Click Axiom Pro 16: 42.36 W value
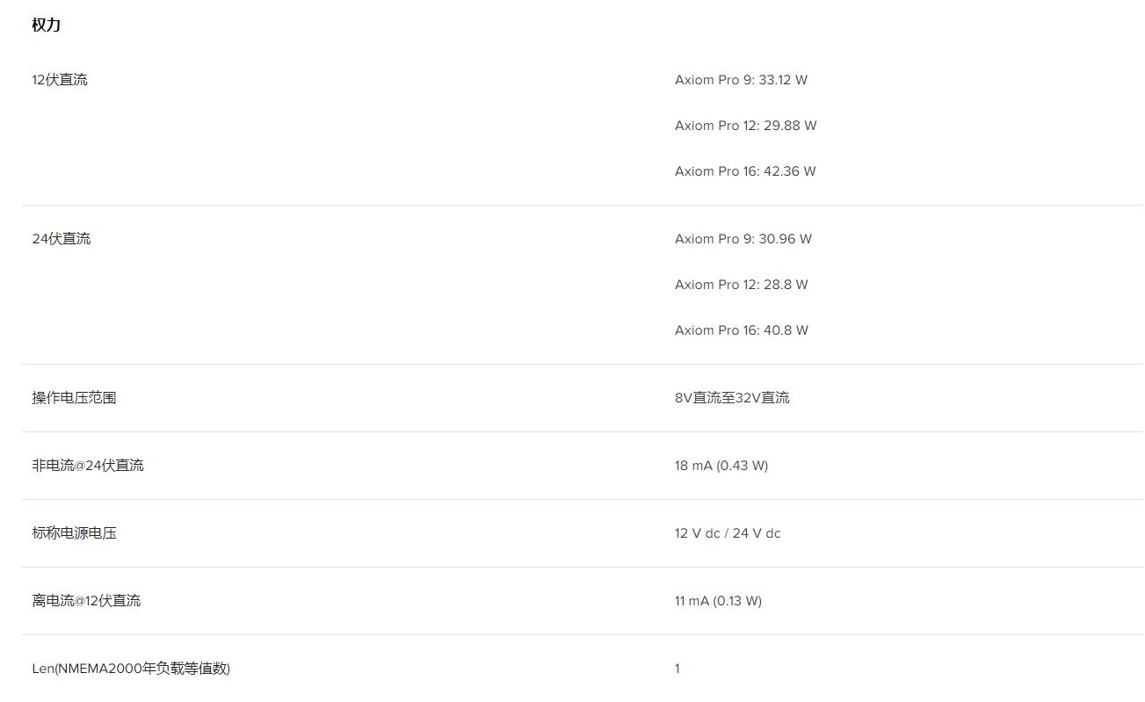This screenshot has height=702, width=1145. 745,171
